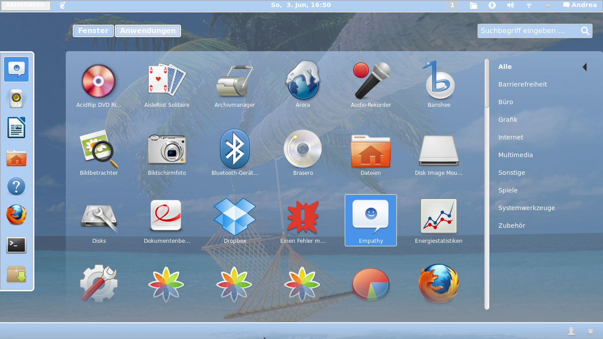
Task: Switch to the Anwendungen view
Action: (148, 31)
